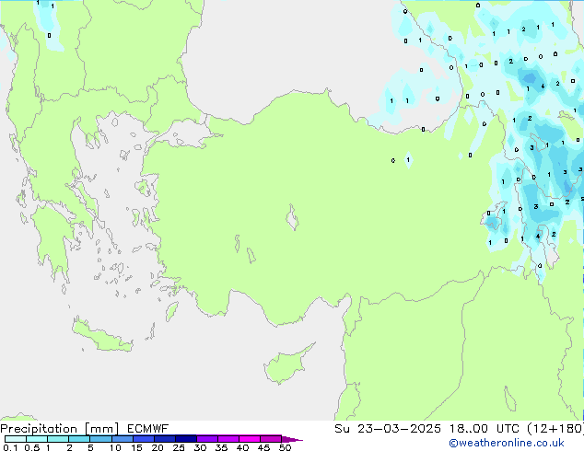Pick the 10–15 mm legend swatch
The height and width of the screenshot is (451, 584).
(122, 439)
